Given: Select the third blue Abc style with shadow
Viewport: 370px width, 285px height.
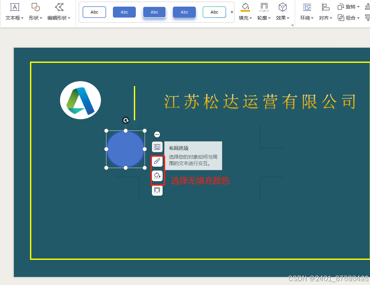Looking at the screenshot, I should point(154,12).
